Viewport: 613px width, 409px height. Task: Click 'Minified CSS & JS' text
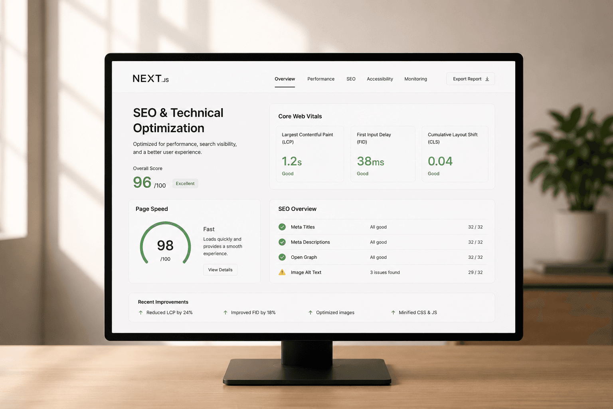(418, 313)
